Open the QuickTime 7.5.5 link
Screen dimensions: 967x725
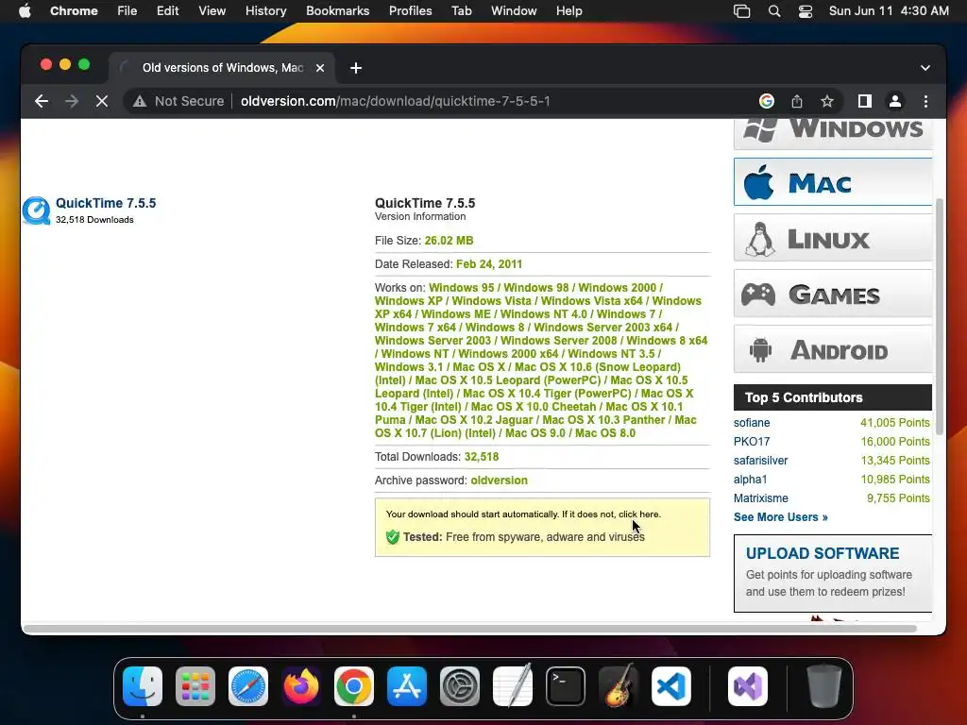(x=106, y=203)
